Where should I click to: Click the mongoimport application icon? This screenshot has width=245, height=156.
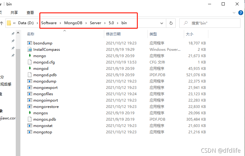coord(30,100)
